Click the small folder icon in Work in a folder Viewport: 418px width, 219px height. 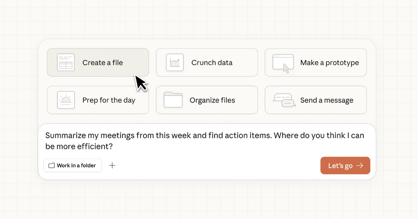click(51, 165)
